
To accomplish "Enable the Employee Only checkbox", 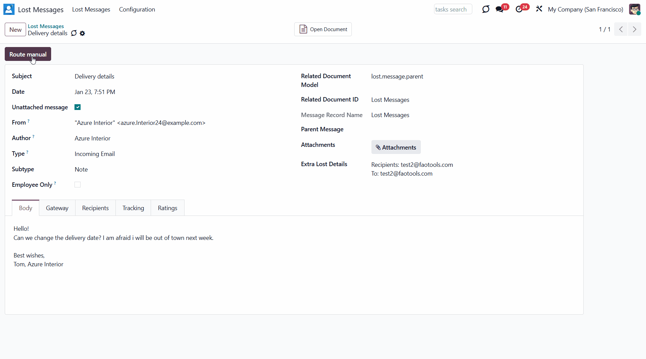I will click(x=78, y=185).
